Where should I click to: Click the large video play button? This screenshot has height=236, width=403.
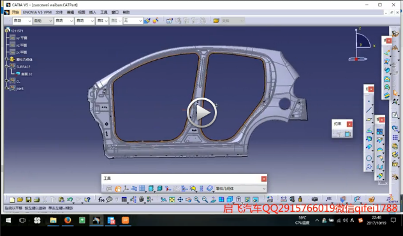point(201,113)
